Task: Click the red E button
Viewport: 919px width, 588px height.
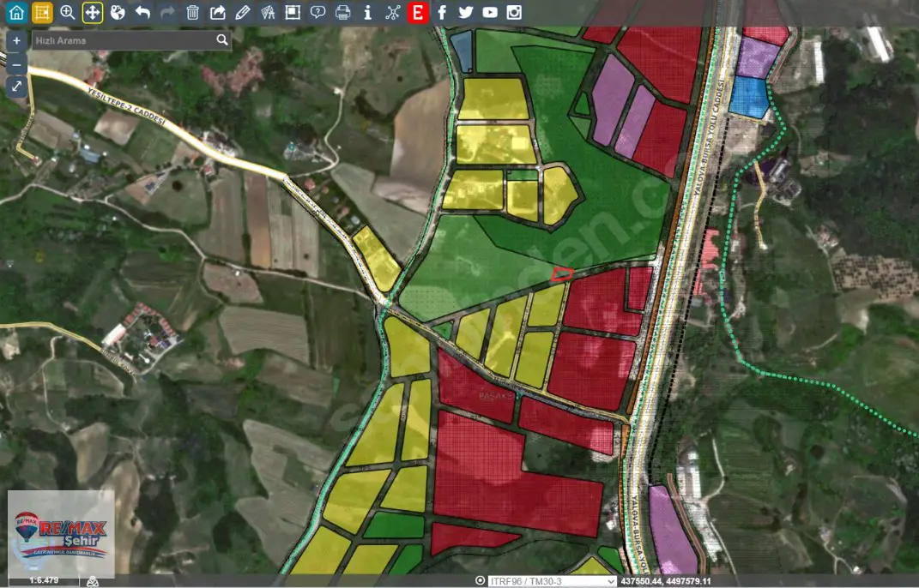Action: (x=417, y=12)
